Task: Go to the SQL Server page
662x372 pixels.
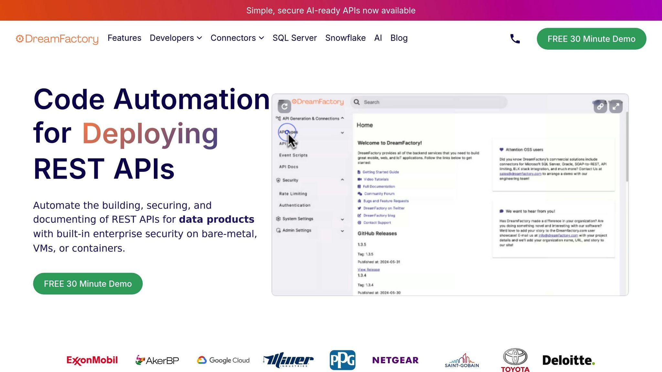Action: pos(294,38)
